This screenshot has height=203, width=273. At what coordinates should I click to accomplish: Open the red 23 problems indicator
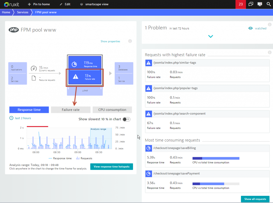click(x=241, y=4)
